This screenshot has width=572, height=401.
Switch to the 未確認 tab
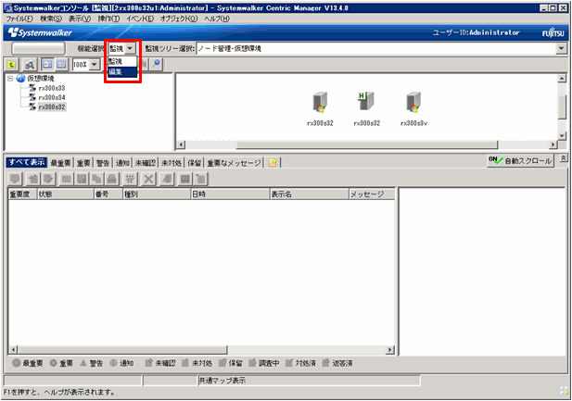146,163
